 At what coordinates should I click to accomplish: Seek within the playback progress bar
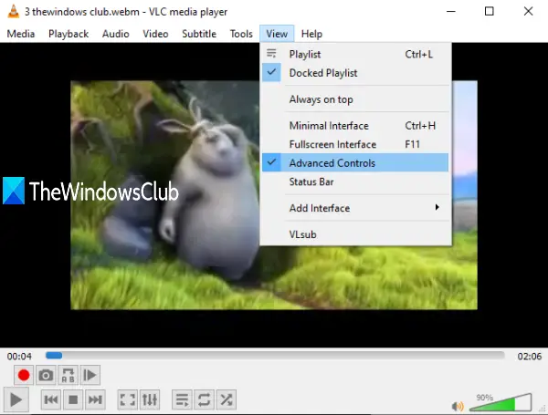click(275, 356)
